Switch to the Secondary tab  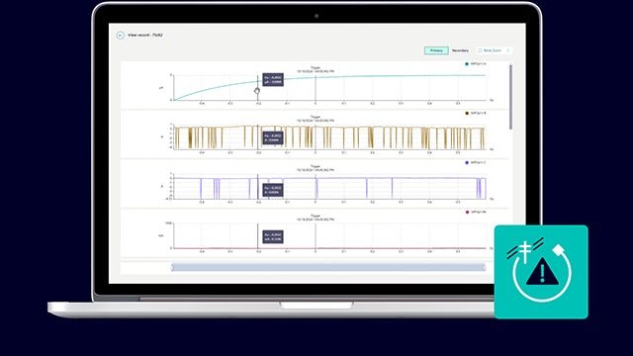point(460,50)
